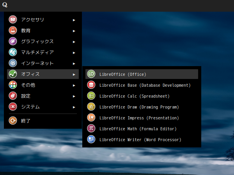Launch LibreOffice Calc (Spreadsheet) text
Viewport: 234px width, 175px height.
point(135,96)
